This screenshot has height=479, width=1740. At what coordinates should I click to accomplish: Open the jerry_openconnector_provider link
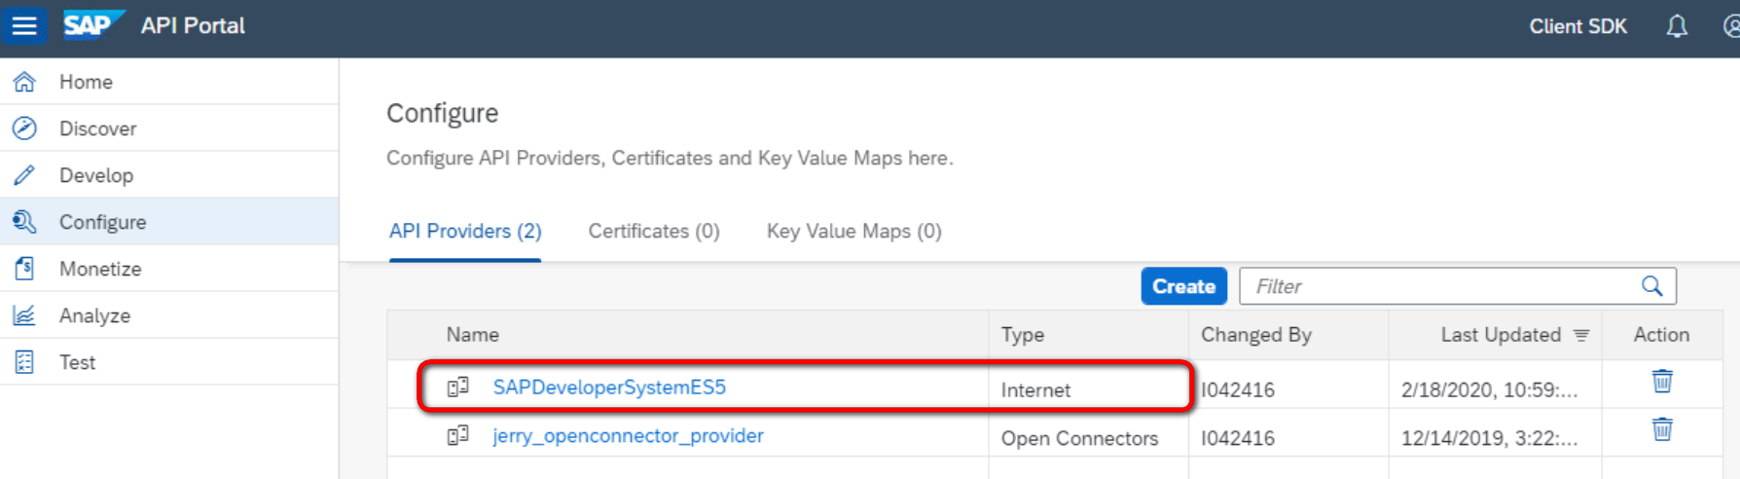pos(628,436)
